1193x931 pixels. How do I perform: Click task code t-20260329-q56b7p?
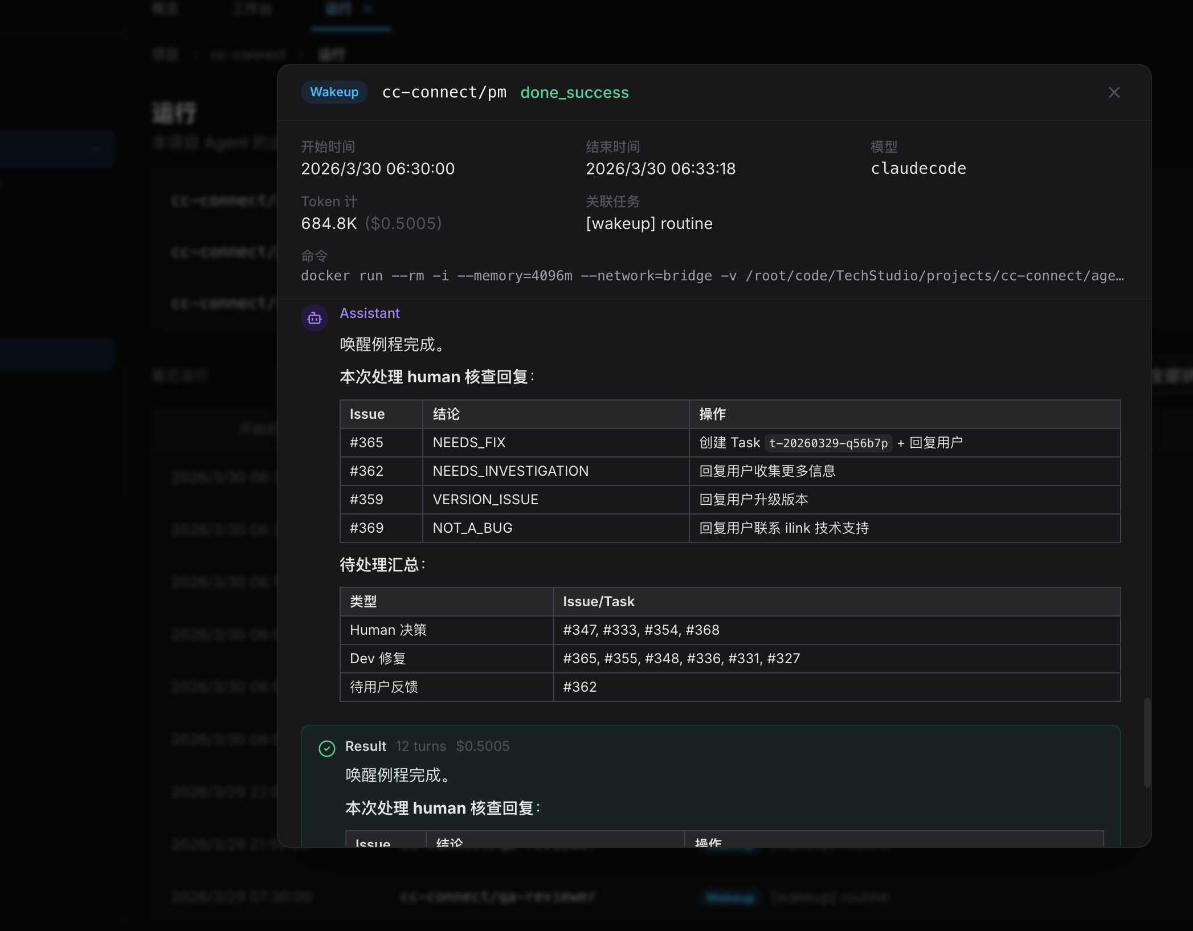click(x=828, y=443)
